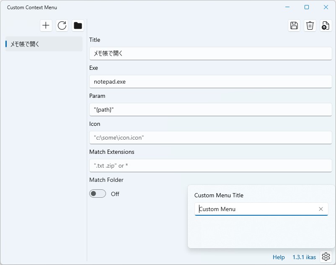Minimize the Custom Context Menu window

(287, 7)
